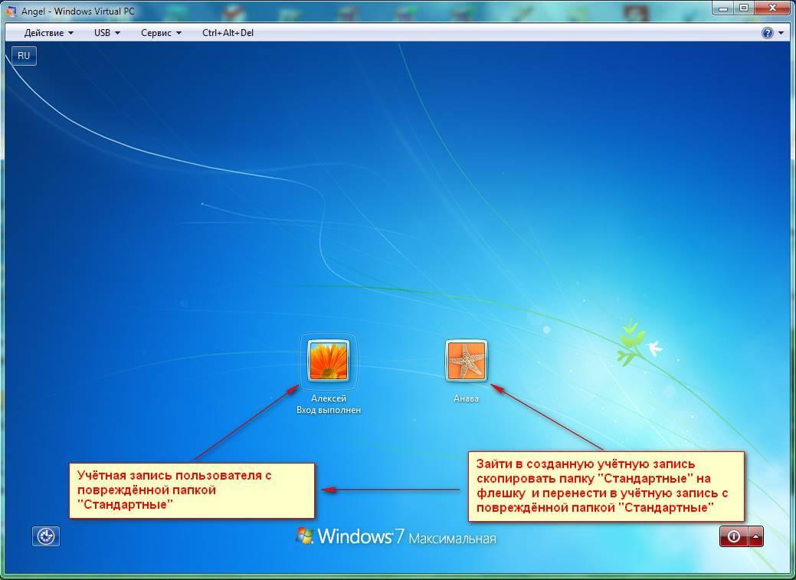
Task: Maximize the Windows Virtual PC window
Action: coord(744,8)
